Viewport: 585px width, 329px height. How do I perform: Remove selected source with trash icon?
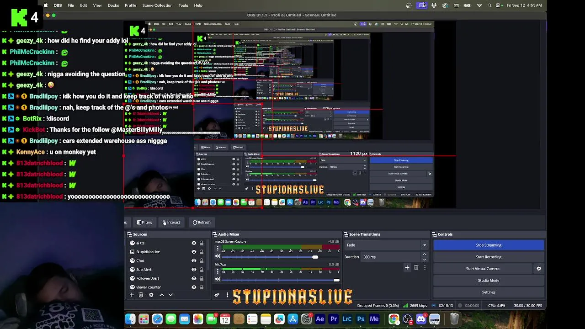pos(141,295)
